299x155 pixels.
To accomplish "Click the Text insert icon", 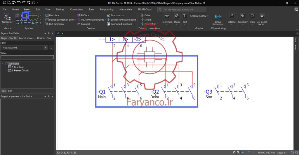I will pyautogui.click(x=185, y=16).
